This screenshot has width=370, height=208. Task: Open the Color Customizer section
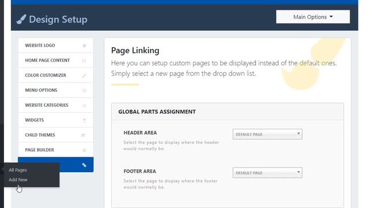(55, 75)
